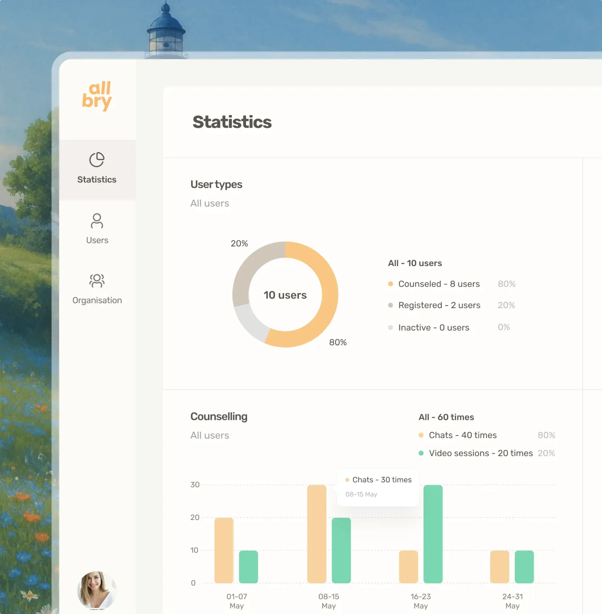Select the Chats – 40 times legend entry
The image size is (602, 614).
tap(462, 435)
